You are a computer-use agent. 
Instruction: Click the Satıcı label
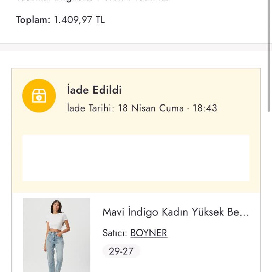(x=115, y=233)
